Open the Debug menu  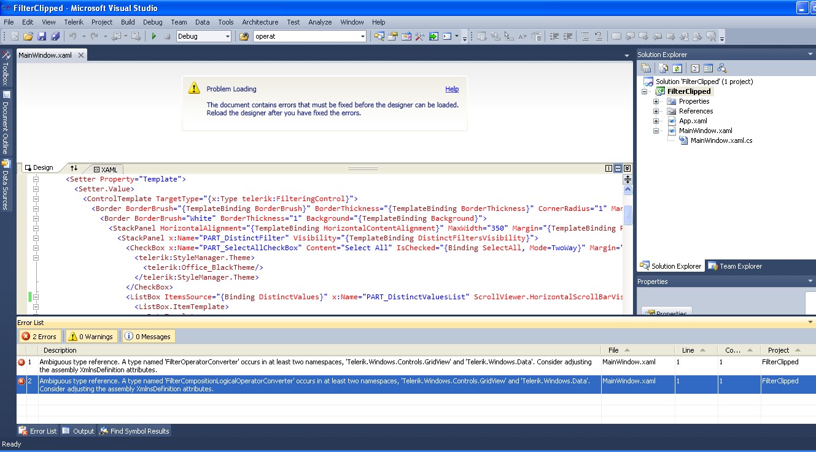pos(153,22)
